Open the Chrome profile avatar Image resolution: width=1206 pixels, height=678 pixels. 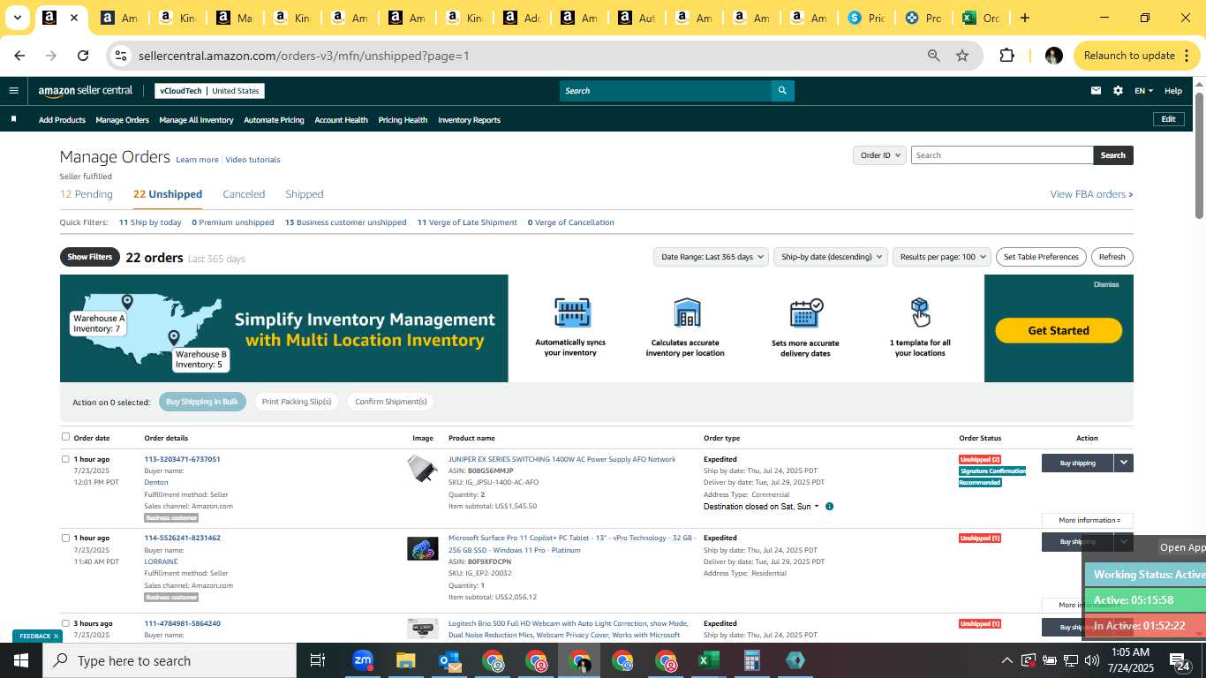coord(1053,56)
